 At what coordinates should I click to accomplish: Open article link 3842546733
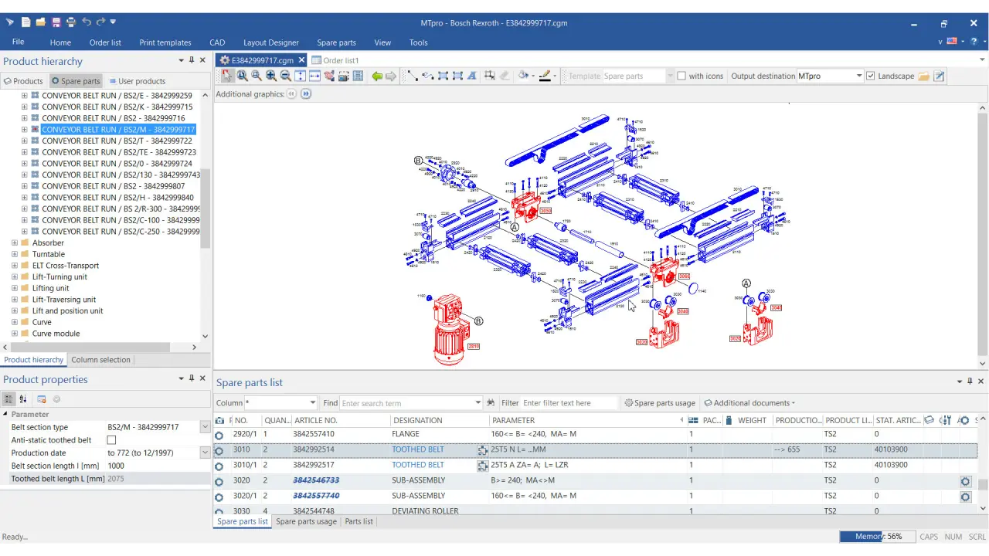click(x=316, y=480)
